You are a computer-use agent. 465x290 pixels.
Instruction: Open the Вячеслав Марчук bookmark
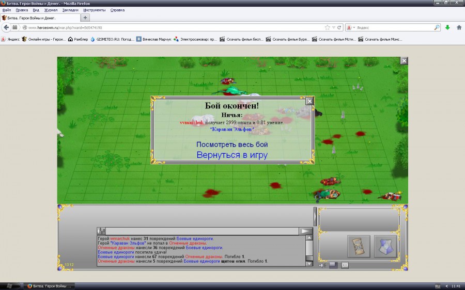154,39
